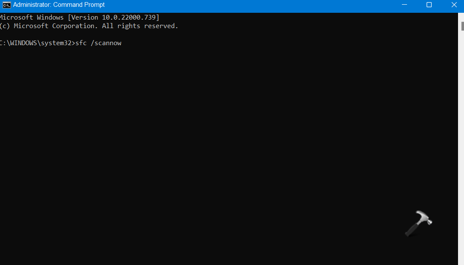Click the vertical scrollbar thumb
Viewport: 464px width, 265px height.
click(x=462, y=26)
